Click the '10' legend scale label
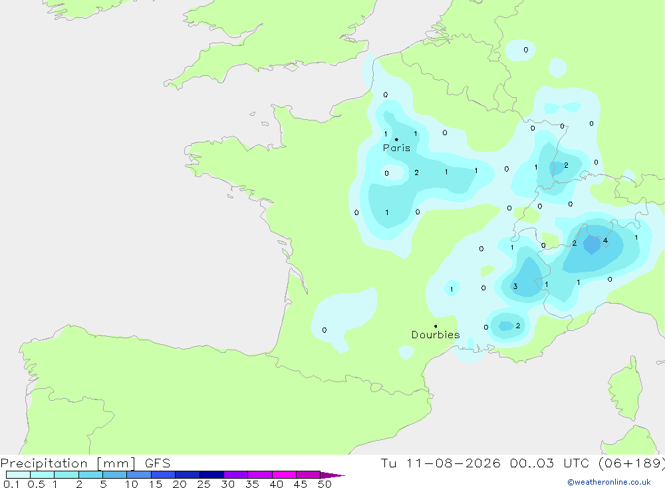Screen dimensions: 665x488 tap(132, 484)
